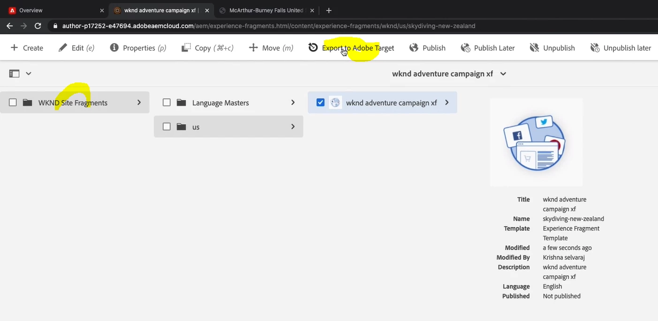658x321 pixels.
Task: Expand wknd adventure campaign xf row chevron
Action: [446, 102]
